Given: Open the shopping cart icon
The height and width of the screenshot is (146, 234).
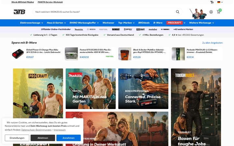Looking at the screenshot, I should (219, 12).
